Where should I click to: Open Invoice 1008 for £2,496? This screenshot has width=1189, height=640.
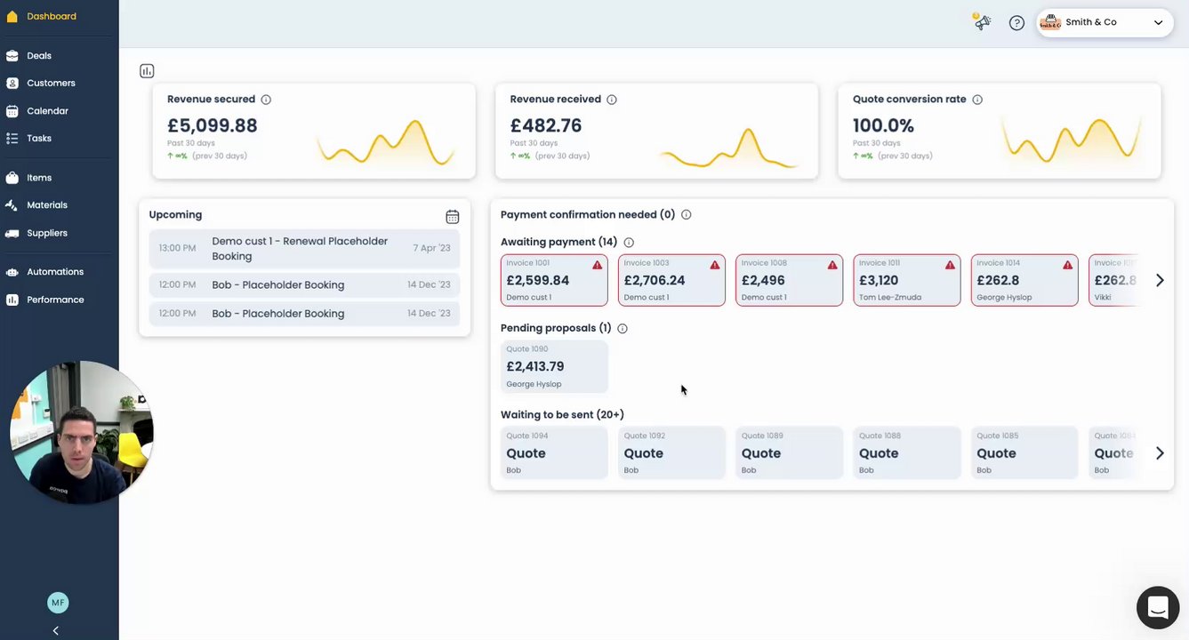pyautogui.click(x=789, y=280)
